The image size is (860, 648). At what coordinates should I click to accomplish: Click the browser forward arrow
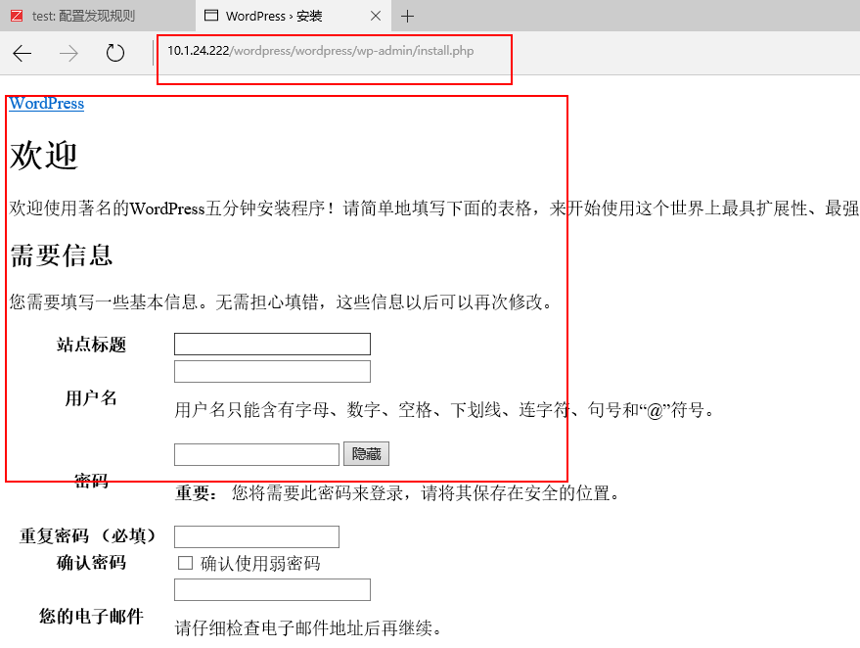[x=68, y=53]
